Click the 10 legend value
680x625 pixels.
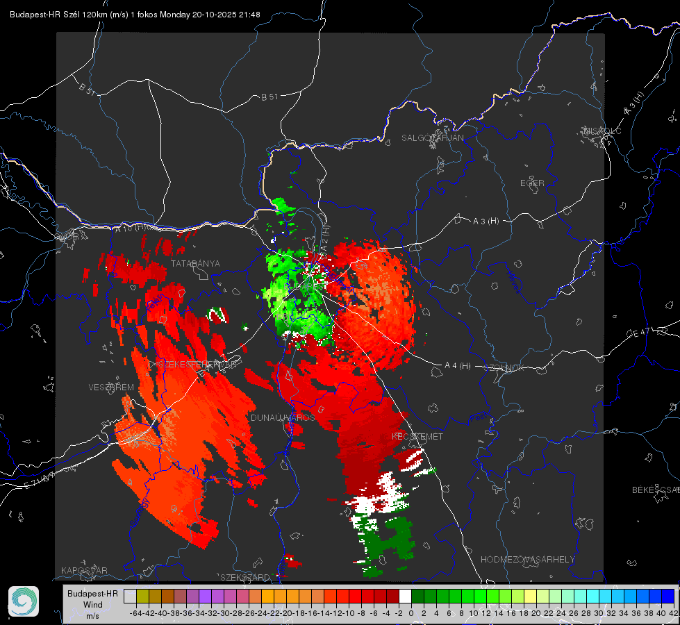tap(474, 613)
